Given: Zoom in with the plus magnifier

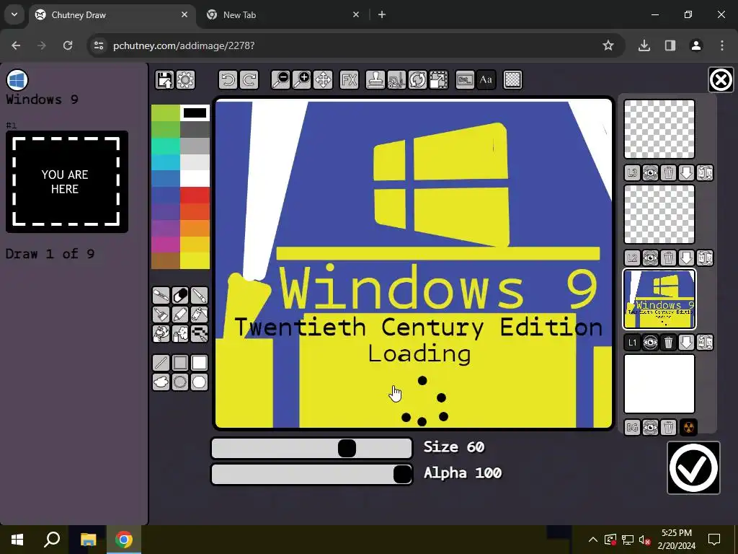Looking at the screenshot, I should tap(302, 79).
